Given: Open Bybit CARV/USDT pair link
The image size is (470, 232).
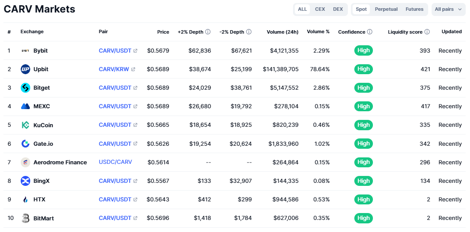Looking at the screenshot, I should point(115,50).
